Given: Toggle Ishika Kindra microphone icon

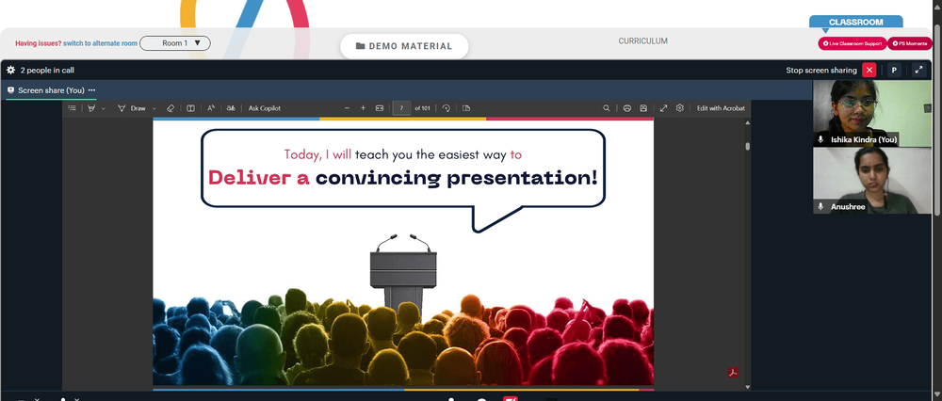Looking at the screenshot, I should pyautogui.click(x=820, y=139).
